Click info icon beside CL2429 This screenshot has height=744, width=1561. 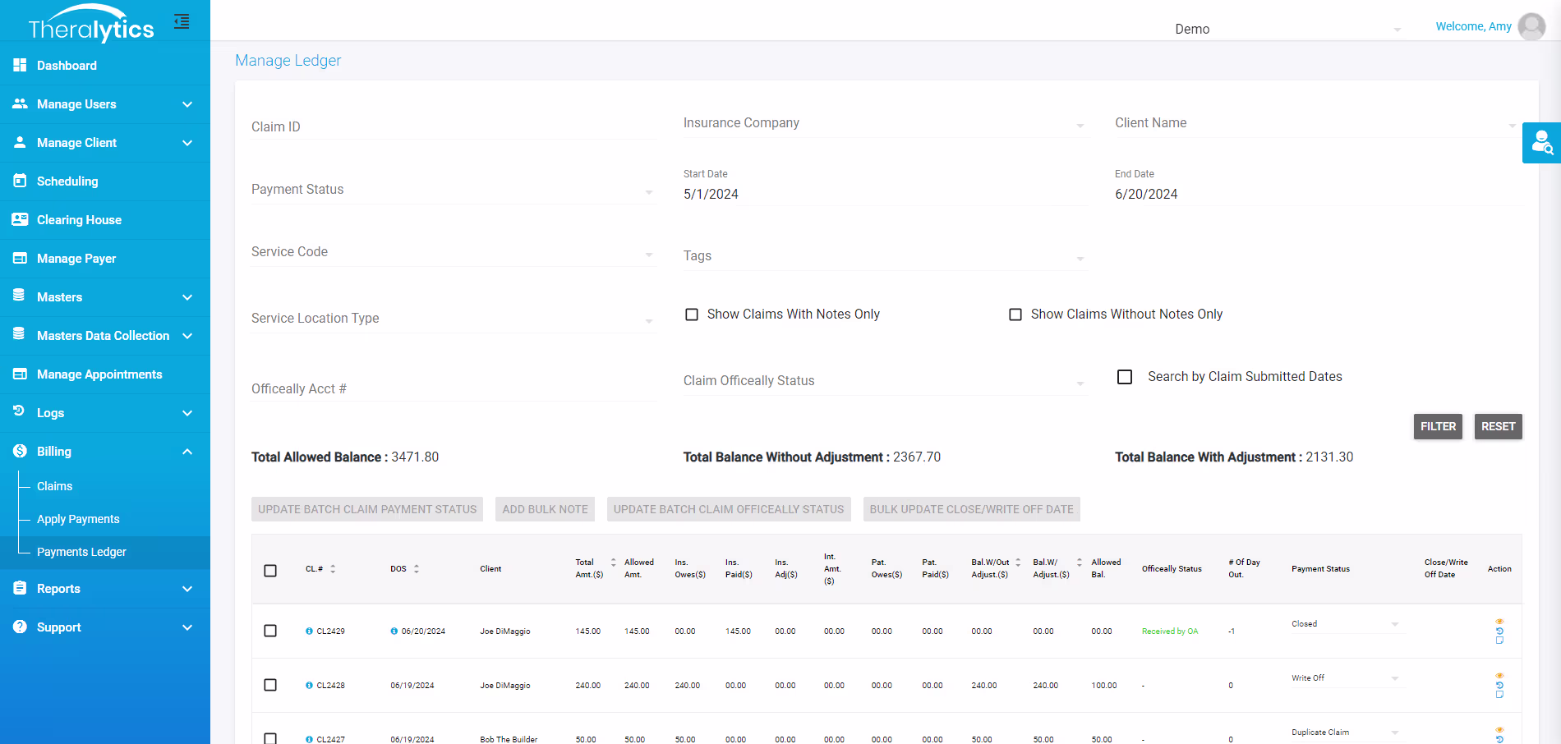[309, 631]
